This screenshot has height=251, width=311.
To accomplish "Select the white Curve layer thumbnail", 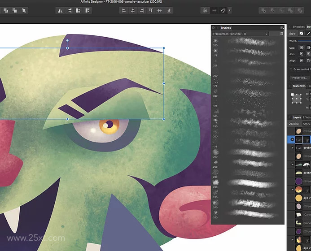I will point(298,215).
